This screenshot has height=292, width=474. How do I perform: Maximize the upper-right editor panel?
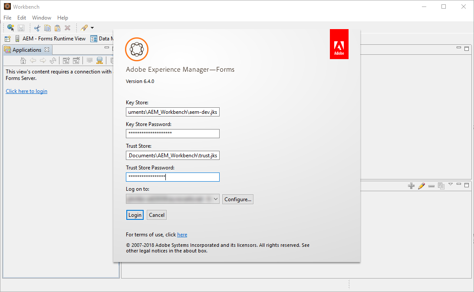[467, 48]
